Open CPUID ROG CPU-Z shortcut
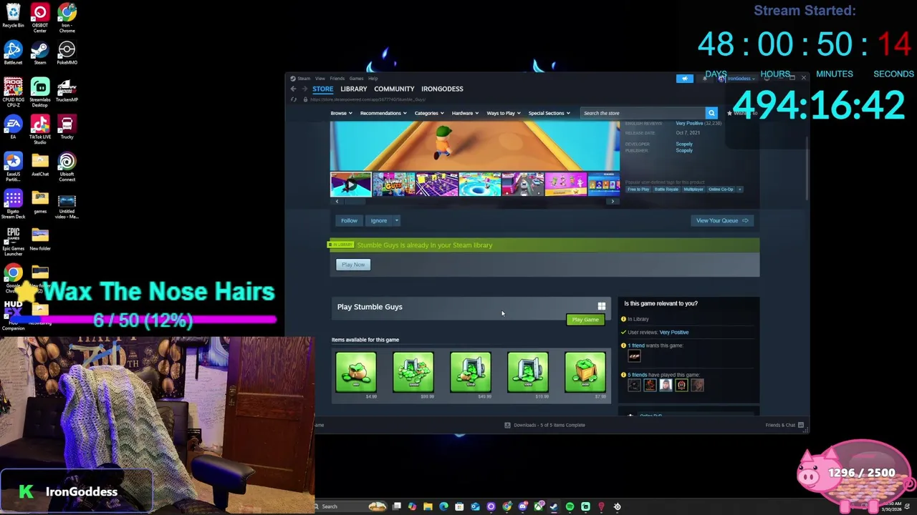This screenshot has height=515, width=917. tap(13, 92)
